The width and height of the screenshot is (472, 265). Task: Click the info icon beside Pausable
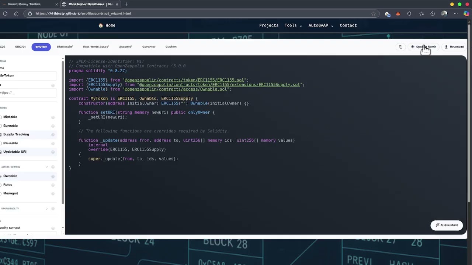[53, 143]
